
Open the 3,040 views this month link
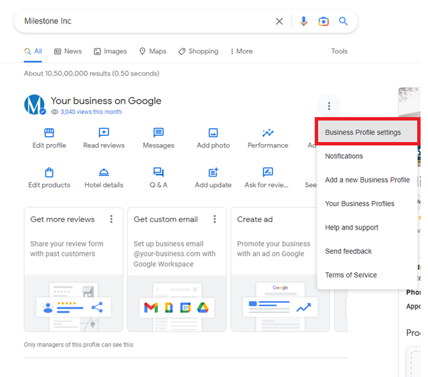91,112
